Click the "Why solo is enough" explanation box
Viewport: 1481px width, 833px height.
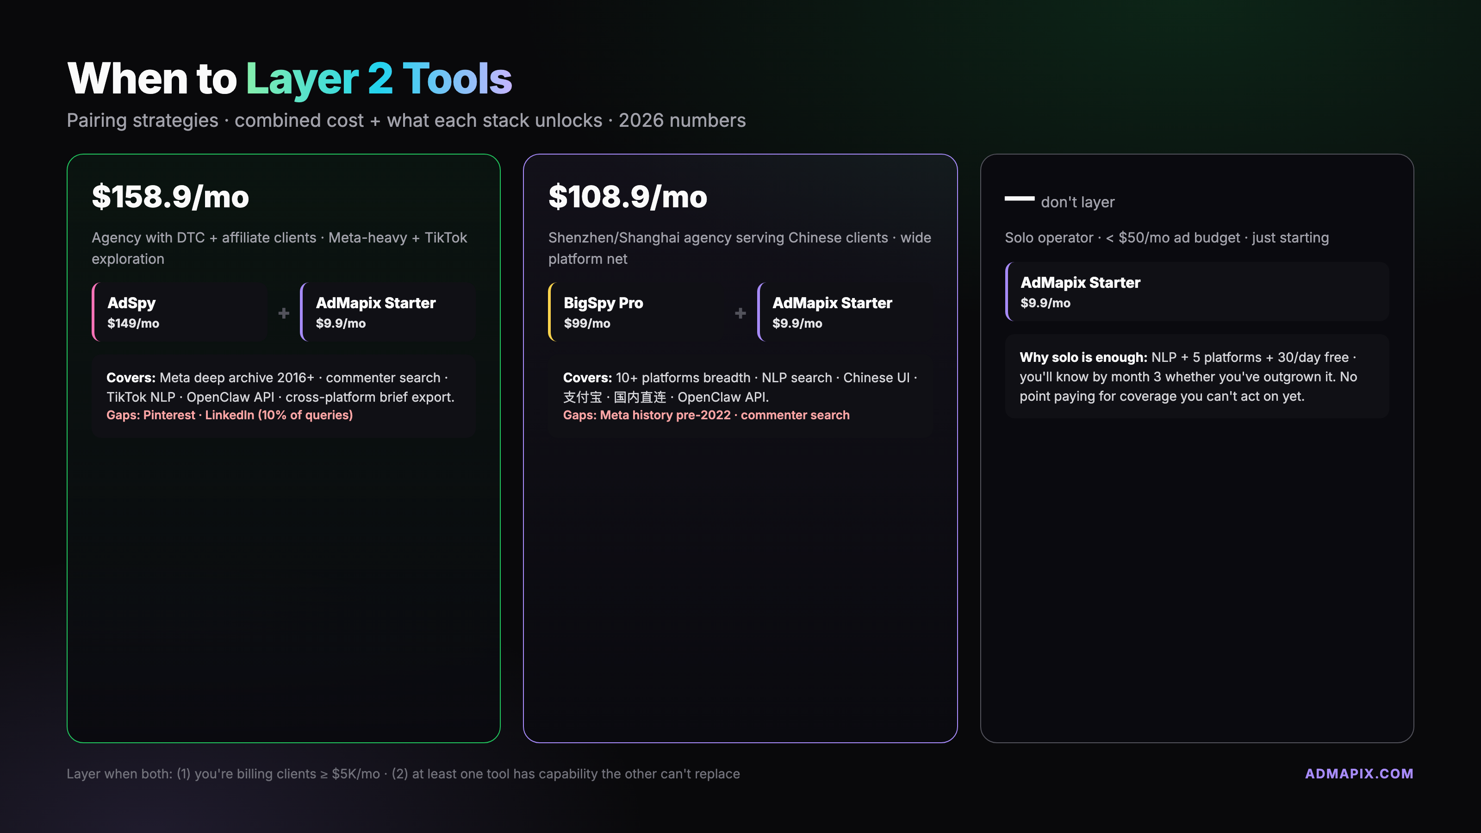(1197, 377)
